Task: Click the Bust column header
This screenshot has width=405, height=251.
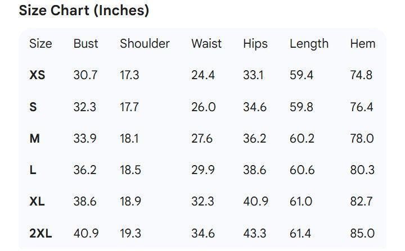Action: coord(85,44)
